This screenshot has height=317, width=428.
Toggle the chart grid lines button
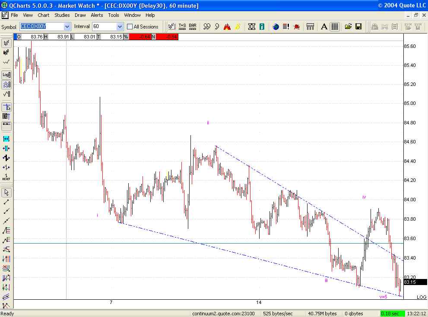(x=334, y=26)
